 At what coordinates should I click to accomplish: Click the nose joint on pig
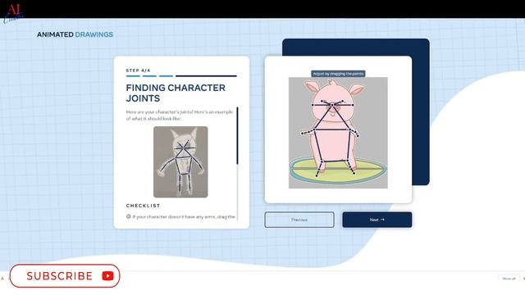pos(332,105)
